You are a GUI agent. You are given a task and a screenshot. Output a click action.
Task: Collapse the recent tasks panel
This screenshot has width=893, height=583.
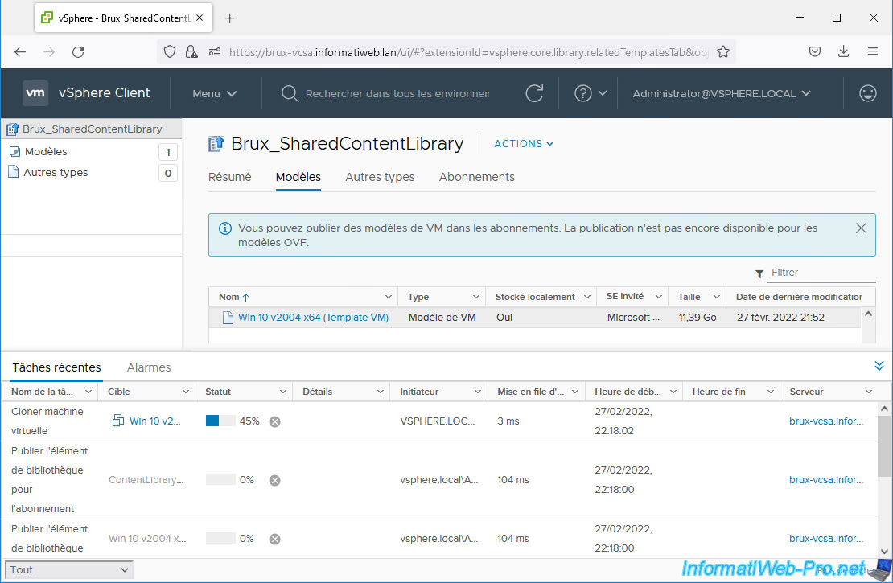pos(879,366)
